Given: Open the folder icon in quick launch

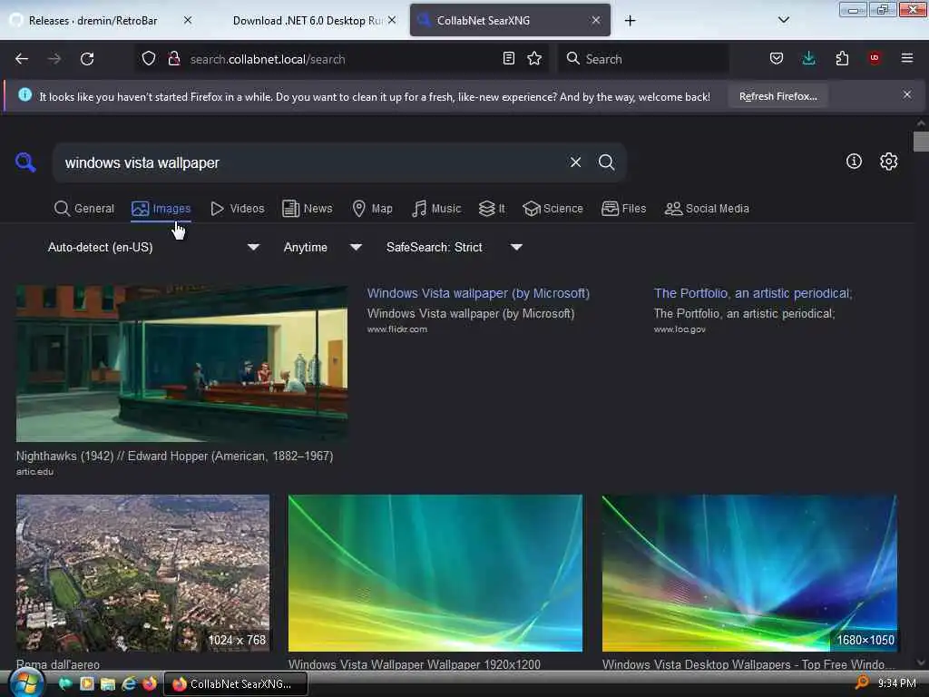Looking at the screenshot, I should pos(107,684).
